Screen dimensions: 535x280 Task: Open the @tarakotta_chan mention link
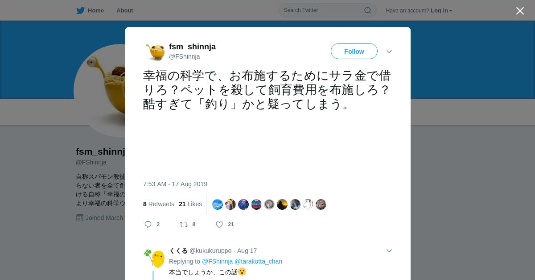tap(258, 261)
